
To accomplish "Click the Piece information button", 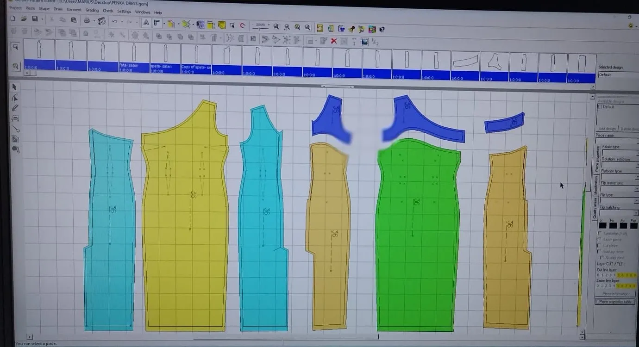I will tap(615, 294).
